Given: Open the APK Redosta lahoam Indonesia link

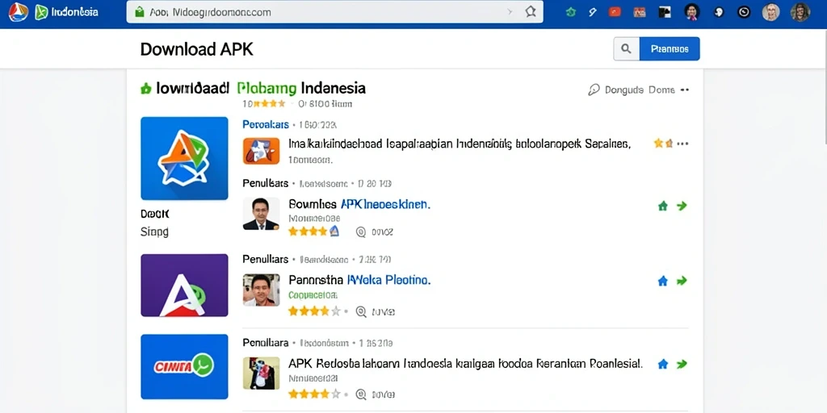Looking at the screenshot, I should 466,364.
